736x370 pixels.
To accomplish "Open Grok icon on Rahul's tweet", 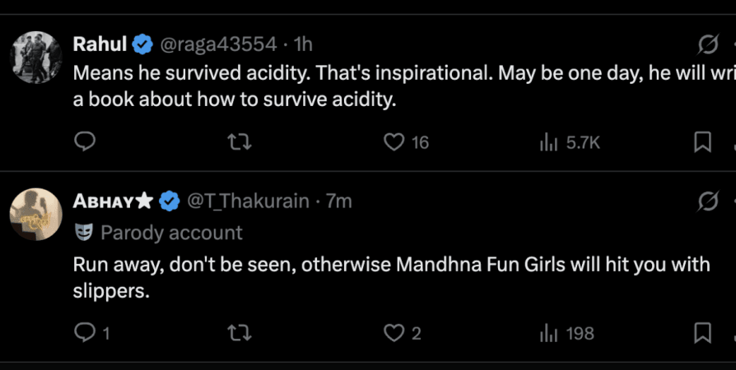I will click(x=706, y=44).
